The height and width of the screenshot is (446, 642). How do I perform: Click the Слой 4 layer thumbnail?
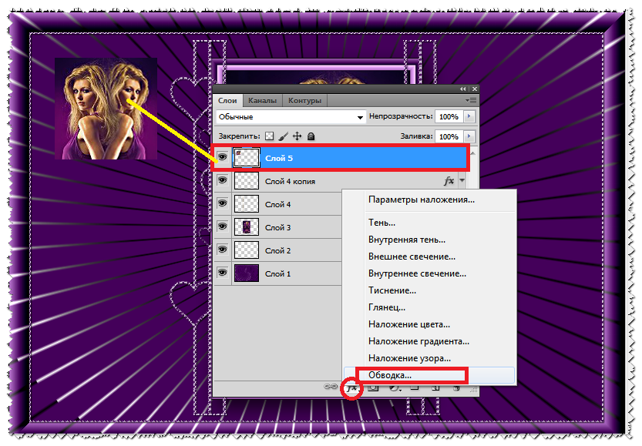(x=247, y=203)
